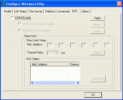Screen dimensions: 123x100
Task: Close the Intelligent Wireless Utility window
Action: 119,4
